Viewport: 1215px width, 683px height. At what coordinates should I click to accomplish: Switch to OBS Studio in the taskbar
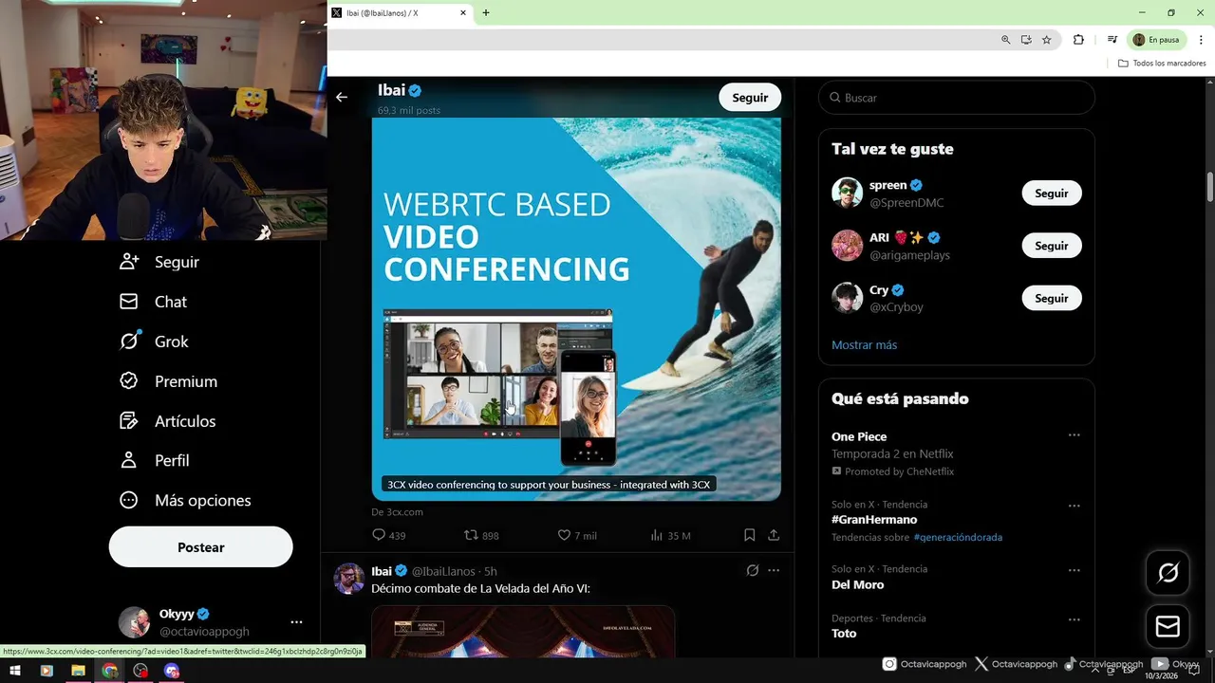(140, 671)
